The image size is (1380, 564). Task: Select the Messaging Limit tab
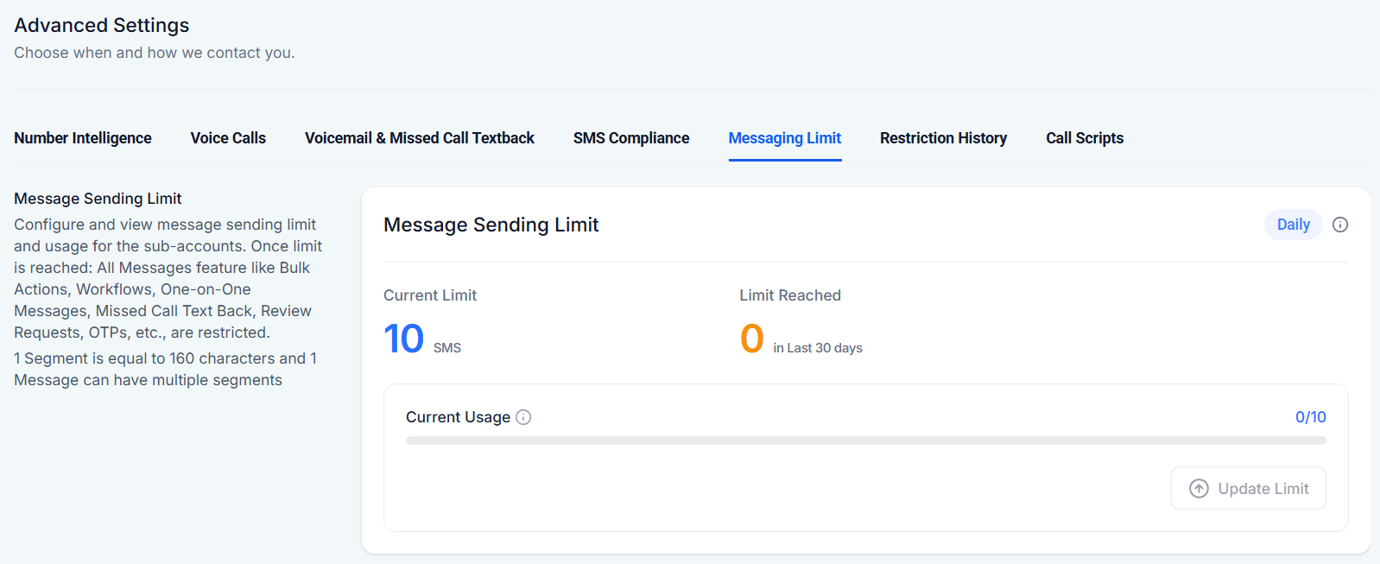[785, 138]
